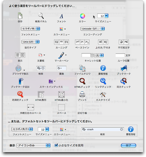Open the サイズメニュー size 12 dropdown
The width and height of the screenshot is (146, 157).
coord(103,16)
